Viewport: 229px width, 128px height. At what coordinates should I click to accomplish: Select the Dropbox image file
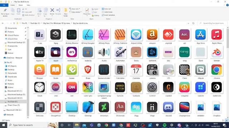coord(216,109)
